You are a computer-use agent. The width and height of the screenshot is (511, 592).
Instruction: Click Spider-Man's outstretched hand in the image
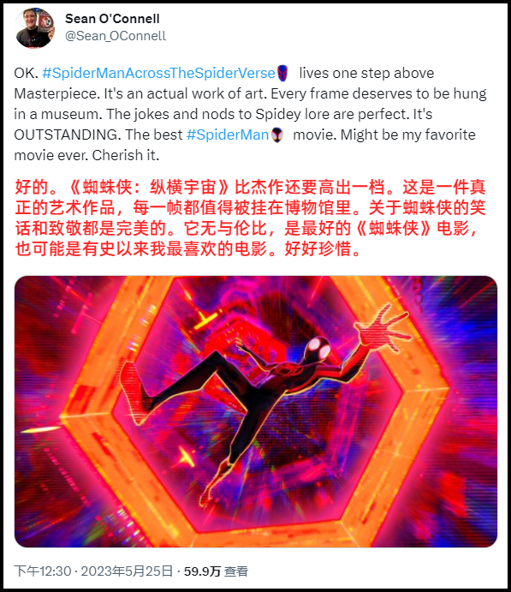[x=381, y=328]
